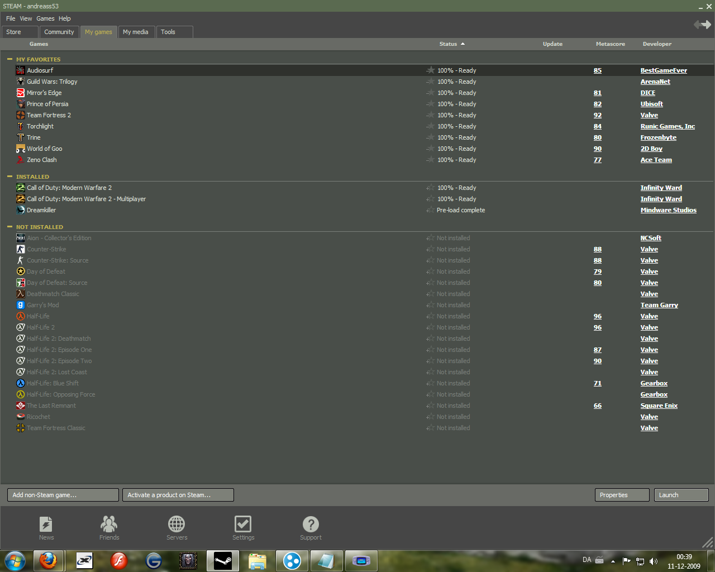
Task: Collapse the MY FAVORITES group
Action: coord(9,59)
